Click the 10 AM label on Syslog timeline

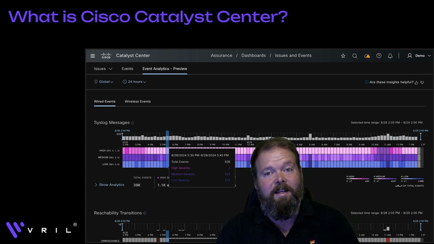pyautogui.click(x=375, y=145)
